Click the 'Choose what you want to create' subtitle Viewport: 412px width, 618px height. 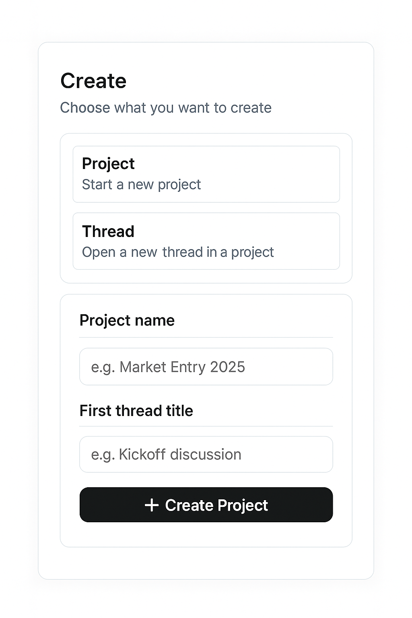coord(166,107)
